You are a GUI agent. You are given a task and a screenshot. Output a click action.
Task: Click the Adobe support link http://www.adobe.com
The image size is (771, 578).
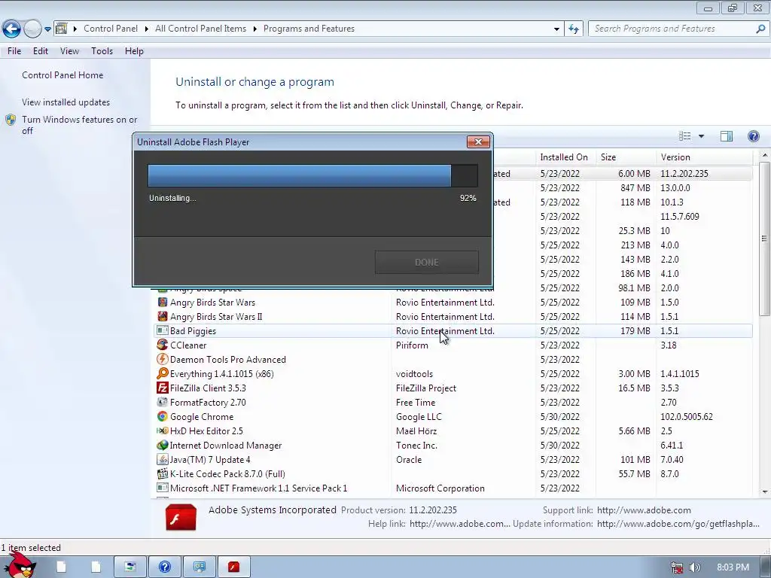(x=644, y=510)
